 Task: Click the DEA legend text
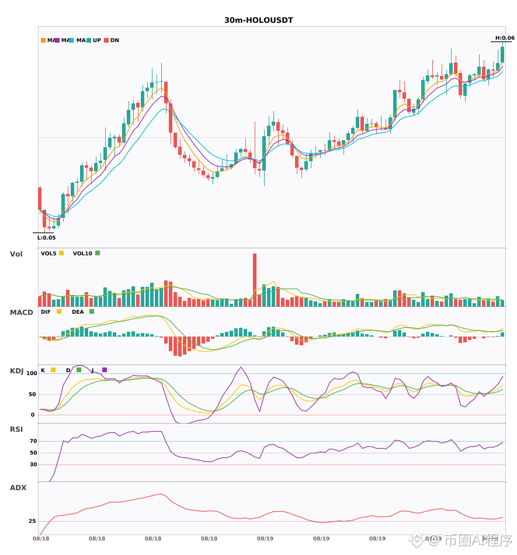[x=78, y=312]
